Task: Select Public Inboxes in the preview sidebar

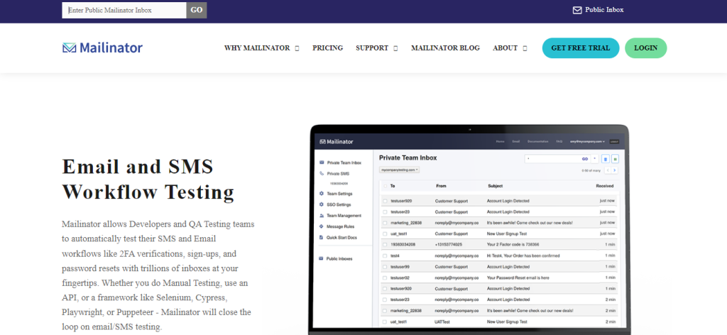Action: [x=339, y=258]
